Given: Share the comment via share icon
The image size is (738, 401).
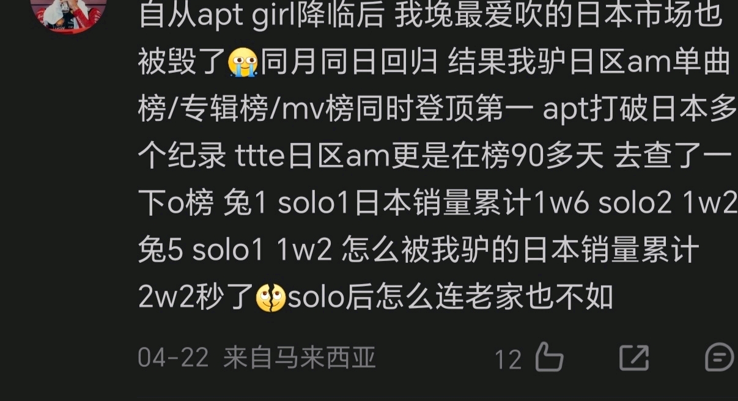Looking at the screenshot, I should click(x=633, y=357).
